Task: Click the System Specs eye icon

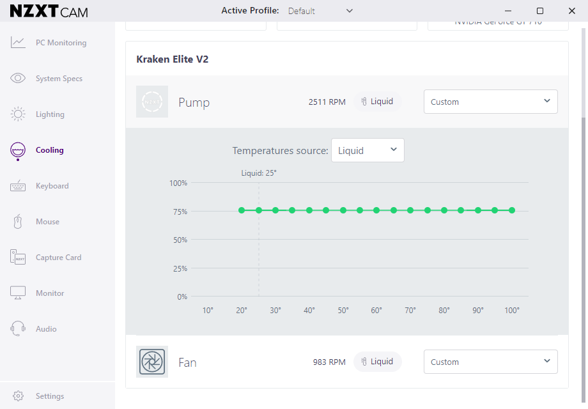Action: tap(18, 78)
